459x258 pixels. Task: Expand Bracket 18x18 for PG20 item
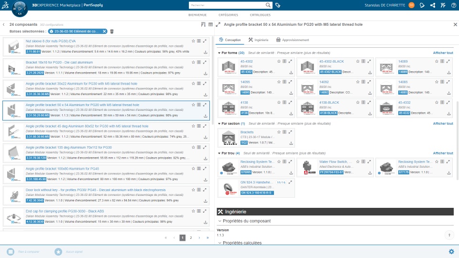(205, 62)
